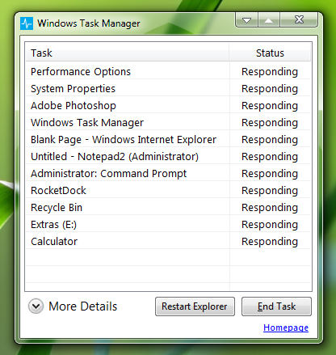Close the Windows Task Manager window
The image size is (336, 355).
(299, 20)
